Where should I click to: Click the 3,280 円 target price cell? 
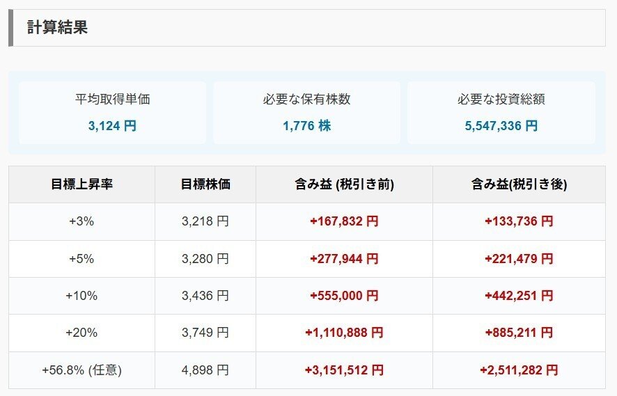pos(205,259)
